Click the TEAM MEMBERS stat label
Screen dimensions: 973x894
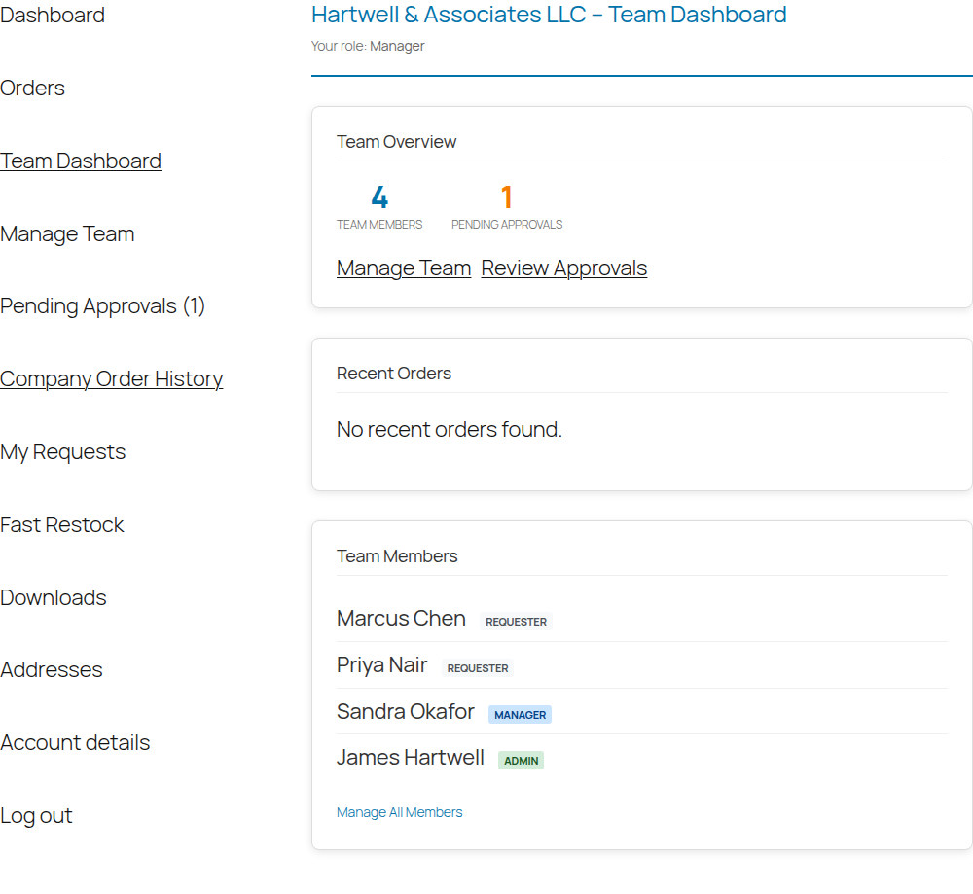point(379,225)
